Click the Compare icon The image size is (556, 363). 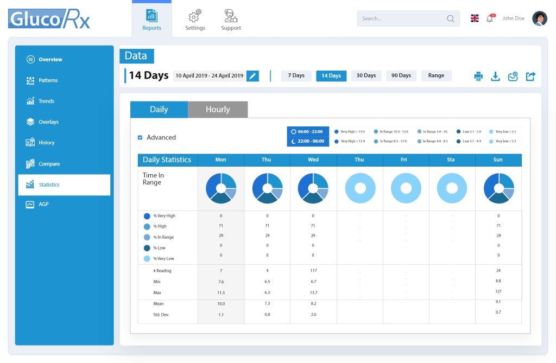(x=30, y=163)
